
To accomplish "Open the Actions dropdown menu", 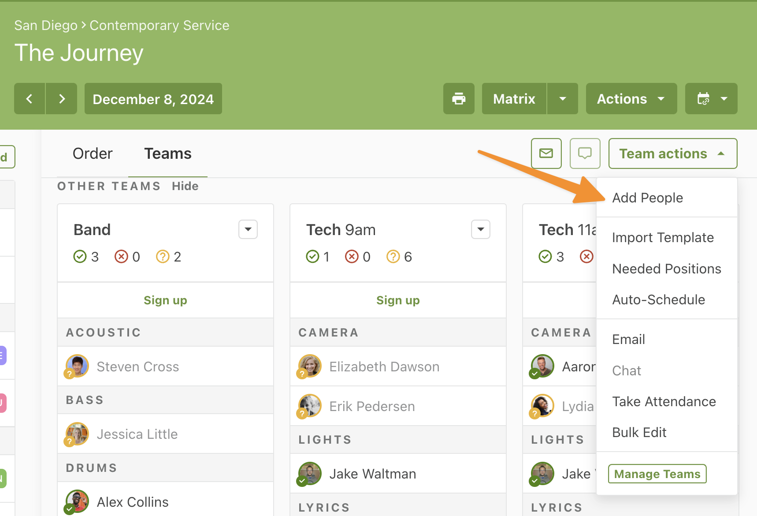I will tap(631, 99).
